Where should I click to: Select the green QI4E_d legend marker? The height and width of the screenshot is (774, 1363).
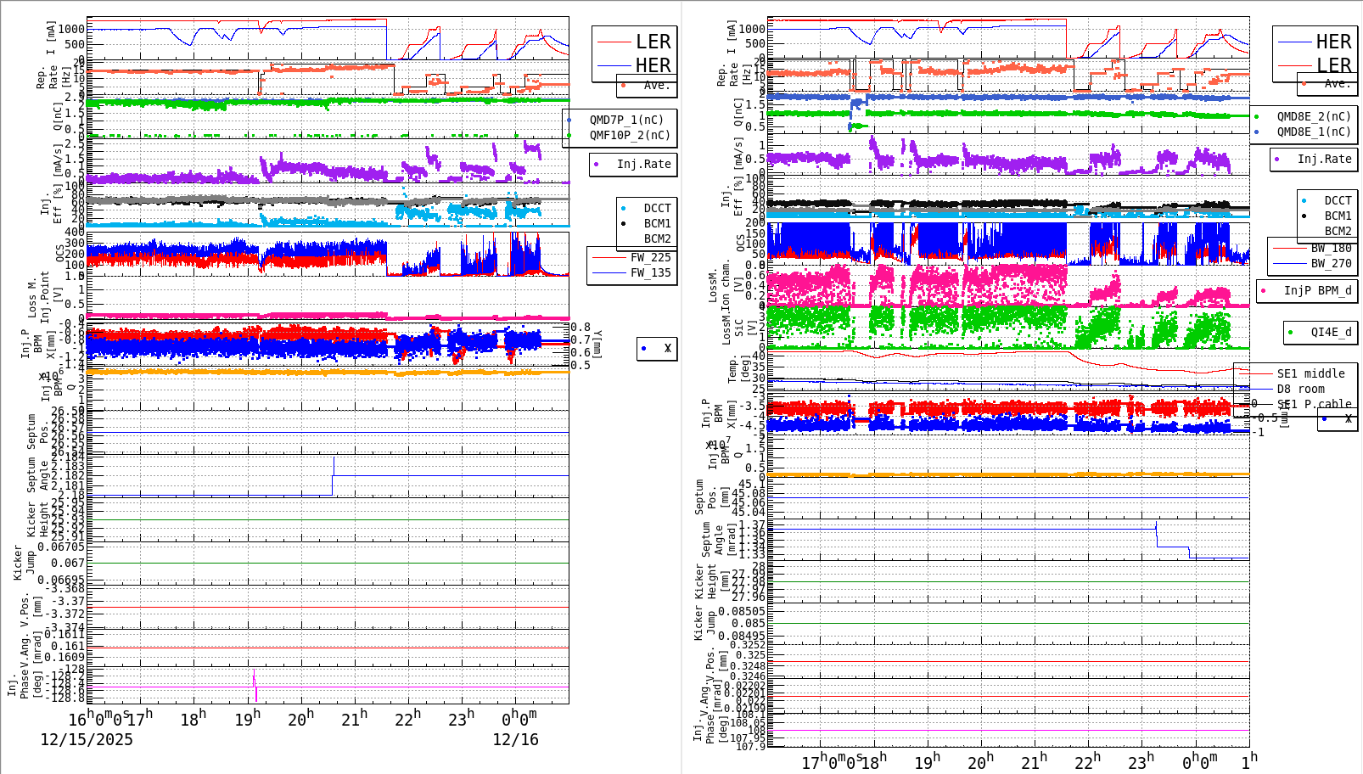1292,333
